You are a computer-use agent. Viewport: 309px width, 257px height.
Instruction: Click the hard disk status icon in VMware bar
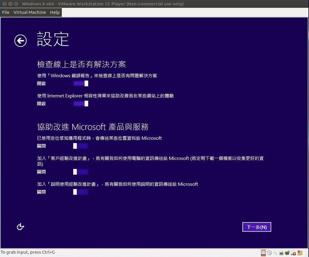click(263, 253)
